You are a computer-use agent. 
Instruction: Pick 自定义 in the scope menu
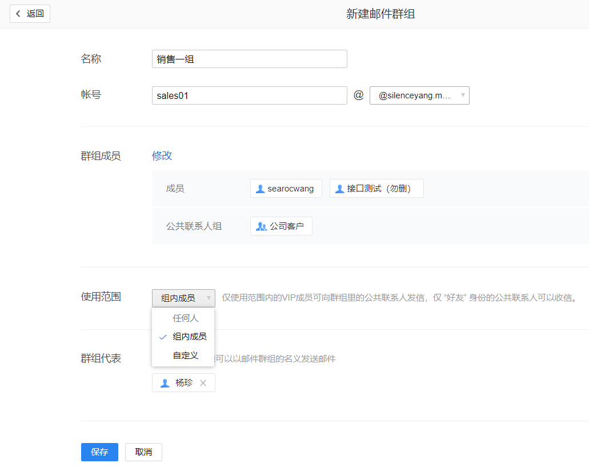click(185, 356)
